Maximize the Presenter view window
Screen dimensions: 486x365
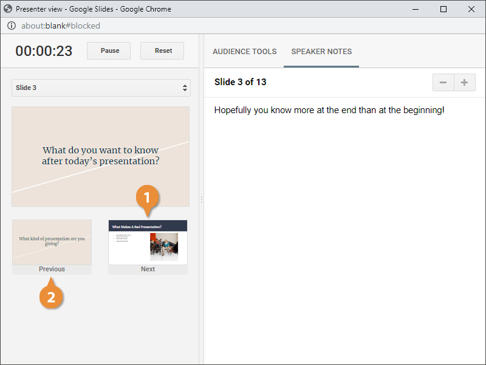click(x=443, y=9)
